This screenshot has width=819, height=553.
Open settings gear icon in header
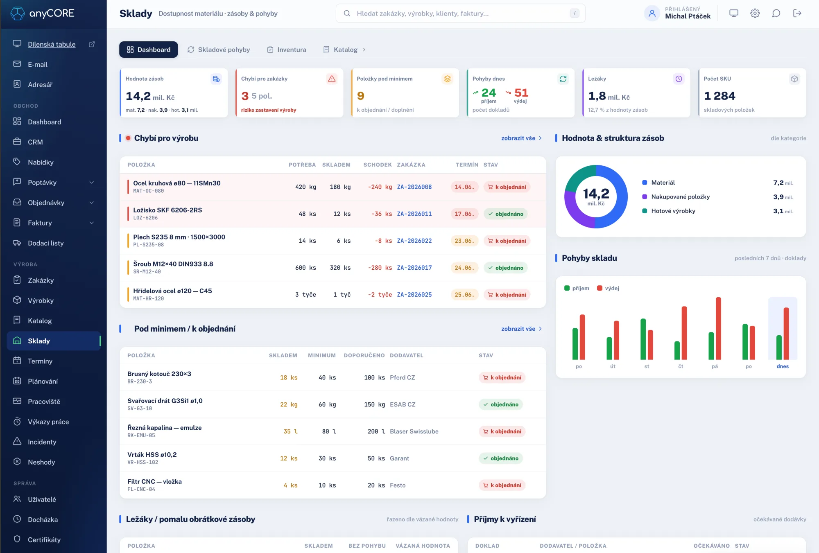click(755, 13)
